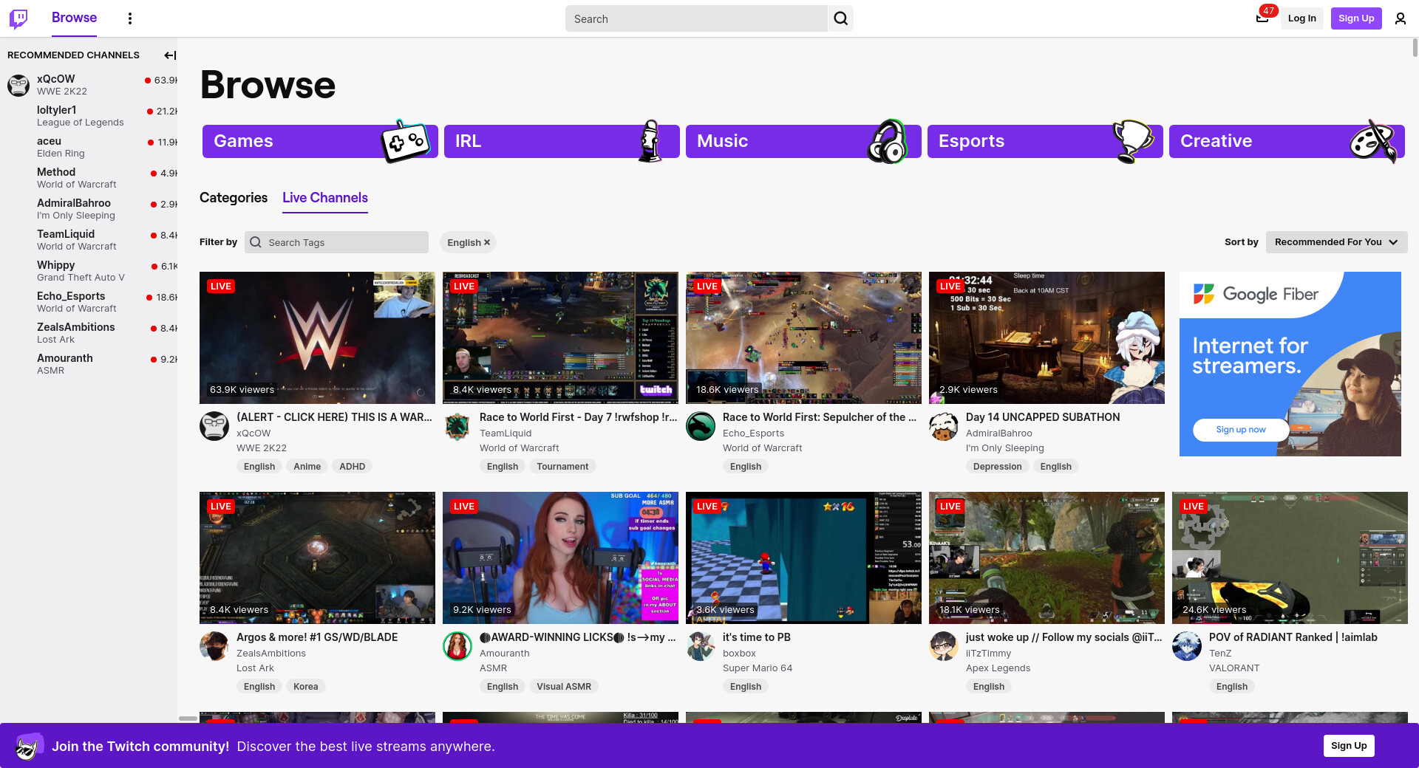This screenshot has height=768, width=1419.
Task: Open ZealsAmbitions Lost Ark stream thumbnail
Action: pyautogui.click(x=317, y=558)
